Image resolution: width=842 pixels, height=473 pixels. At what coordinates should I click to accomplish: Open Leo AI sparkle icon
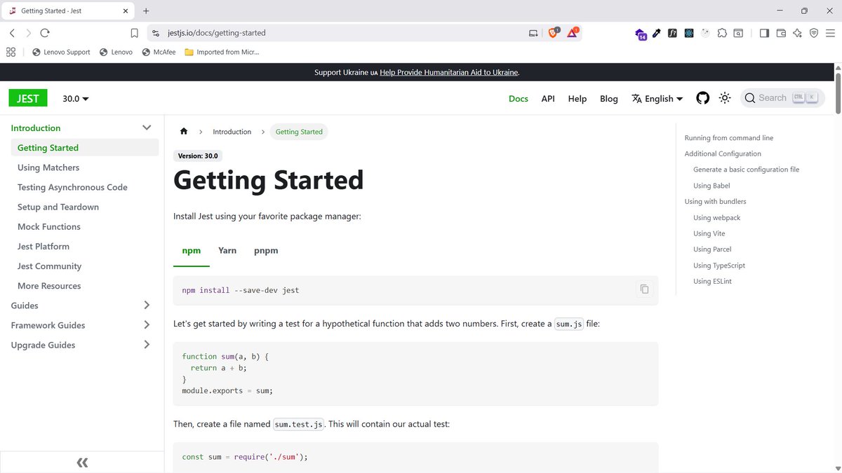pyautogui.click(x=797, y=33)
